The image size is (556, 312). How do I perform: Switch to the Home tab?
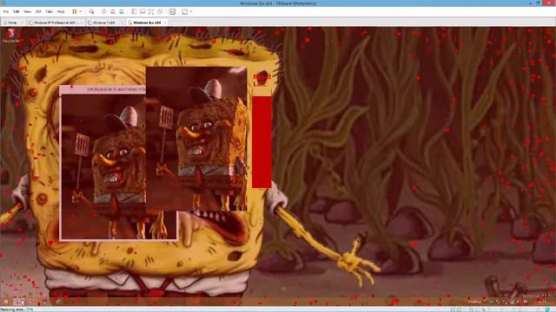pos(12,23)
